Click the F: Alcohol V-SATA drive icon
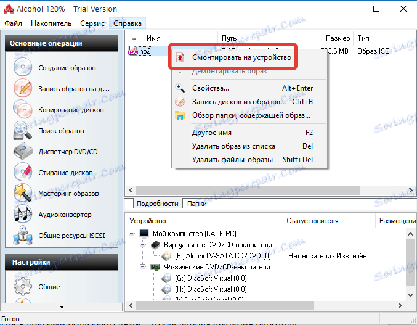Viewport: 417px width, 325px height. 167,256
